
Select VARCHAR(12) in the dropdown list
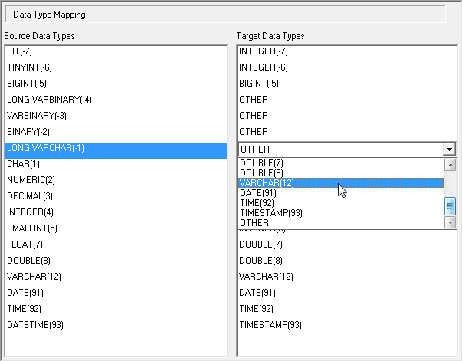[x=266, y=183]
